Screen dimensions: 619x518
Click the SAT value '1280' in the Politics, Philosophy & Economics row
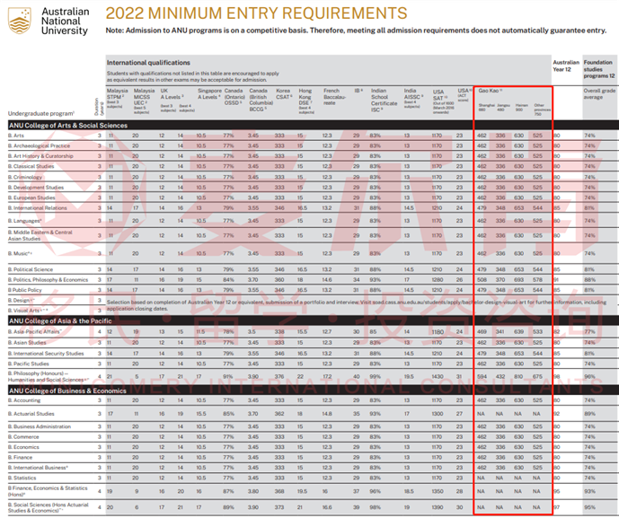(438, 280)
